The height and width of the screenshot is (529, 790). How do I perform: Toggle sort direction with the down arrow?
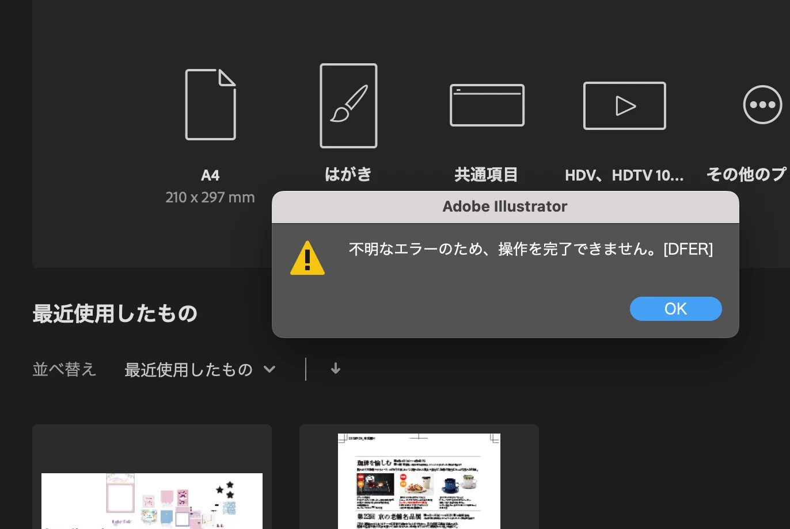pos(336,369)
